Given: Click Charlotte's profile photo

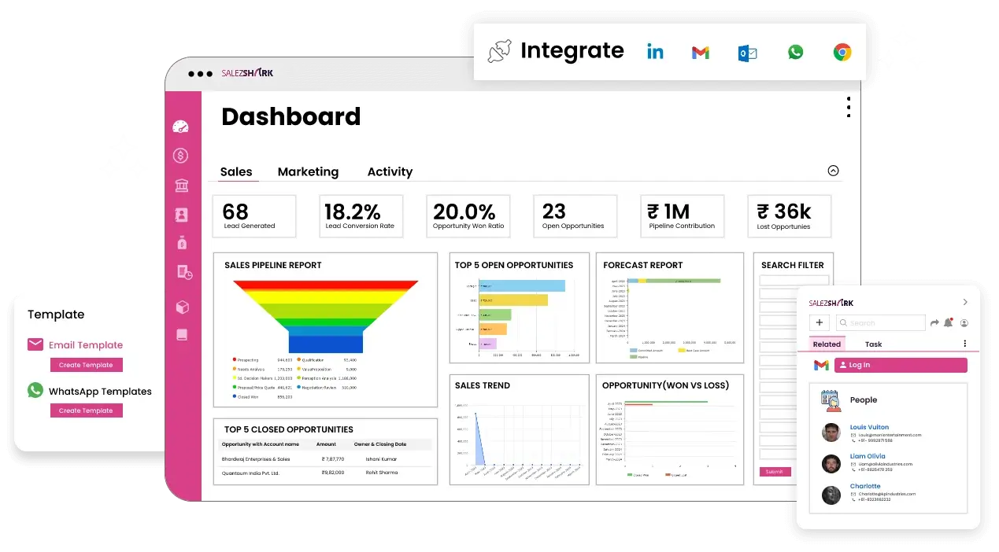Looking at the screenshot, I should pyautogui.click(x=831, y=495).
